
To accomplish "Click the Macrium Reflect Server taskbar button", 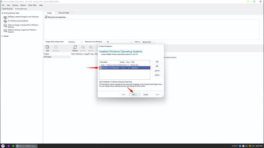I will (27, 146).
